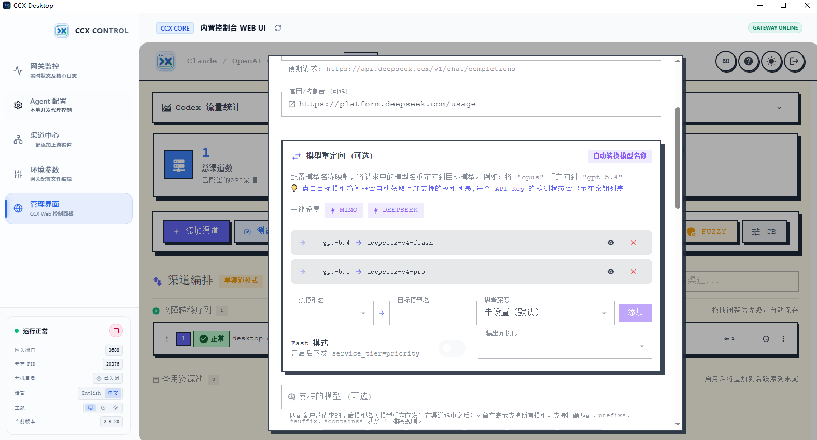817x440 pixels.
Task: Click the lightbulb tip icon
Action: pyautogui.click(x=294, y=189)
